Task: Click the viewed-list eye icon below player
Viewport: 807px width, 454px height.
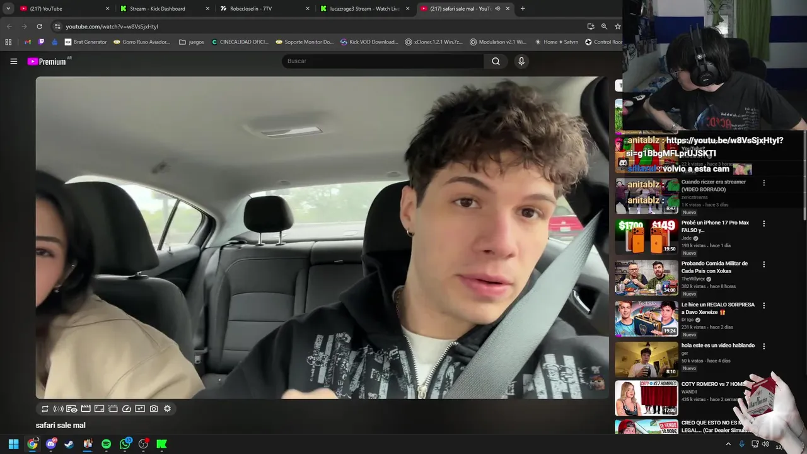Action: click(72, 409)
